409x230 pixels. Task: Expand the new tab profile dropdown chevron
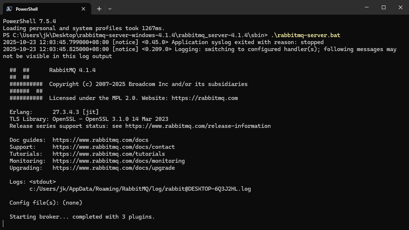110,9
